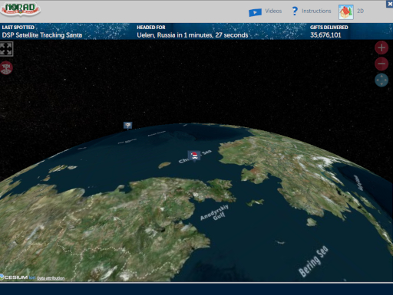Open the Videos link
The height and width of the screenshot is (295, 393).
coord(273,11)
